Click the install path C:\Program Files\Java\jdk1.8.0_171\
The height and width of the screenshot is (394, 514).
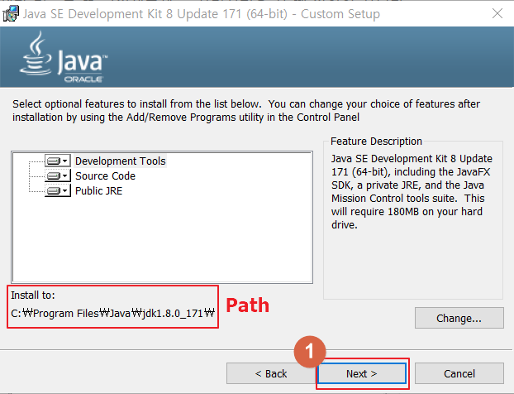point(112,313)
